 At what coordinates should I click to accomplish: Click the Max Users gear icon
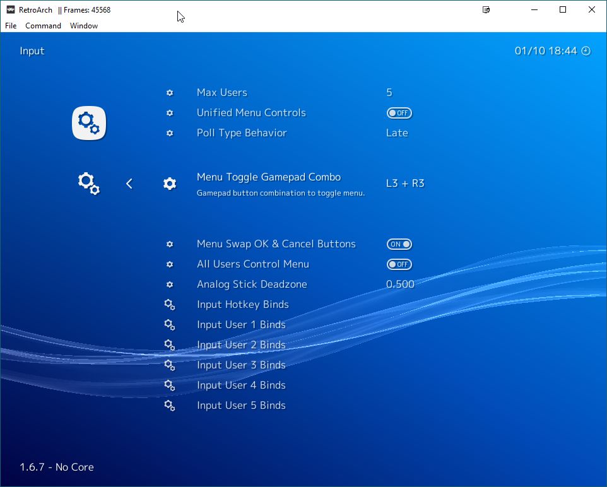pyautogui.click(x=169, y=93)
